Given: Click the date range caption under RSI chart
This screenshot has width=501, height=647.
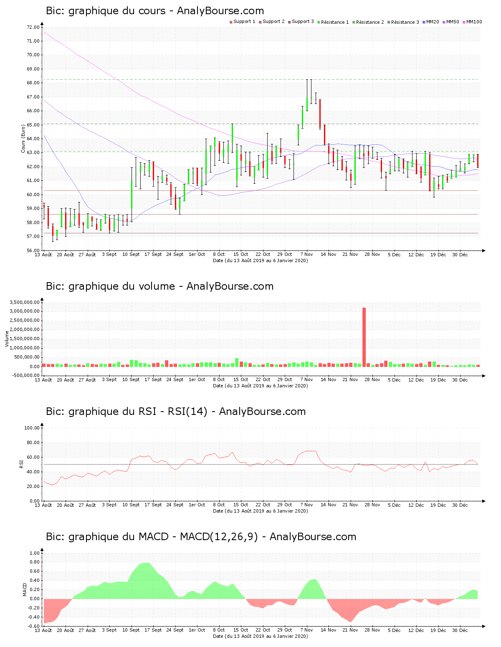Looking at the screenshot, I should tap(261, 511).
